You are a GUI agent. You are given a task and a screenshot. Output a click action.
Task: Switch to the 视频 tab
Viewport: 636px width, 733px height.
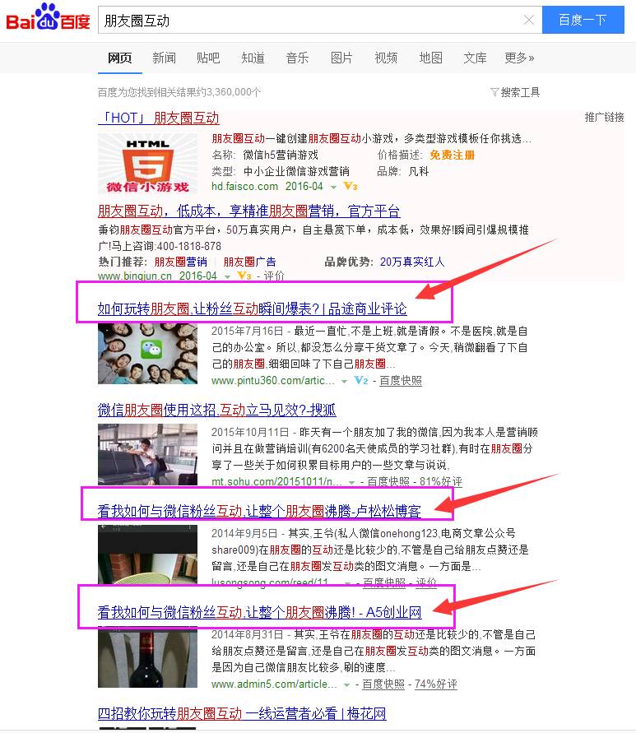click(386, 58)
